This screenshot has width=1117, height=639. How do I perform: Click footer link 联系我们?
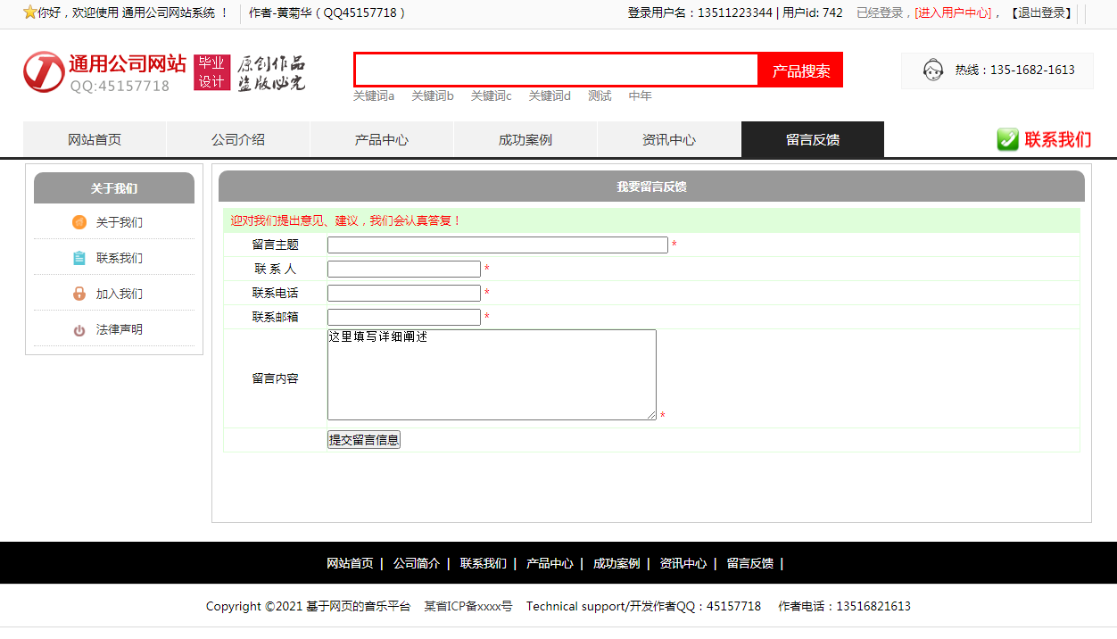(x=484, y=563)
